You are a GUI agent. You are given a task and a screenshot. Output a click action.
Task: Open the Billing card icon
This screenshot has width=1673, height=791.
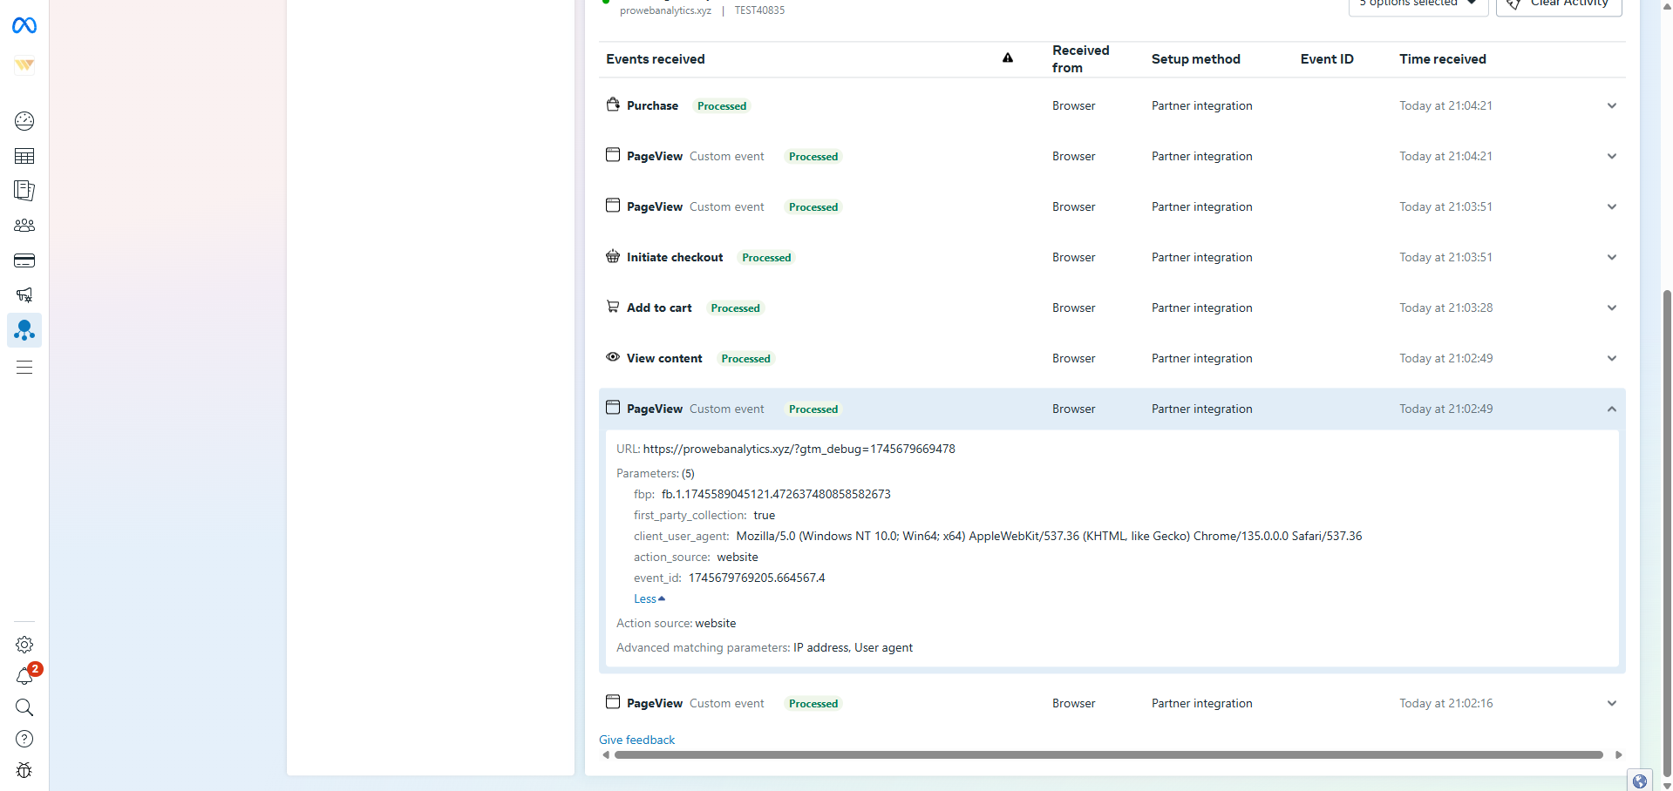[24, 260]
